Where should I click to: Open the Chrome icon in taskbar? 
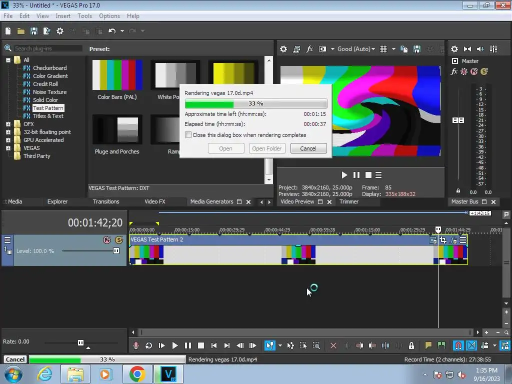coord(137,374)
